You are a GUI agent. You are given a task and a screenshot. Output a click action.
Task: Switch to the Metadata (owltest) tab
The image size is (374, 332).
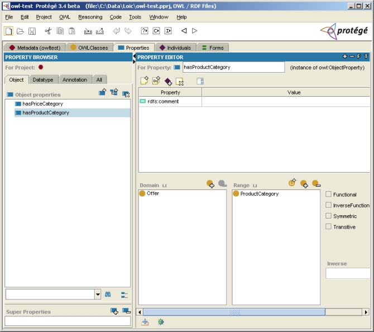click(x=35, y=48)
